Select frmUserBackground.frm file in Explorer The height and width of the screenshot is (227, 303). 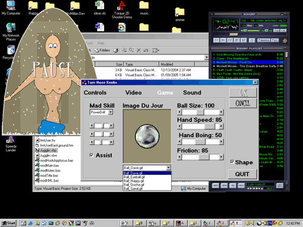[54, 145]
